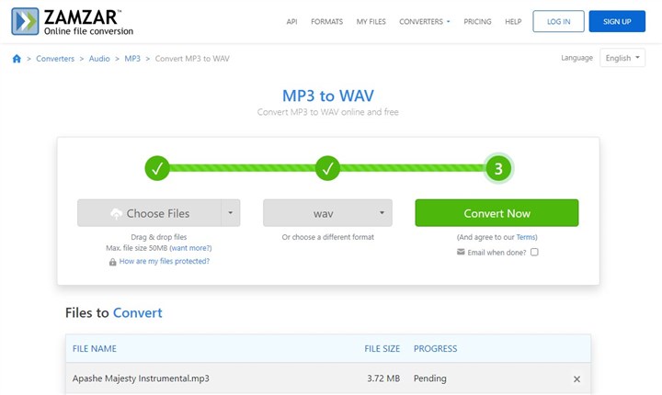Click the FILE SIZE column header
662x395 pixels.
pyautogui.click(x=382, y=348)
